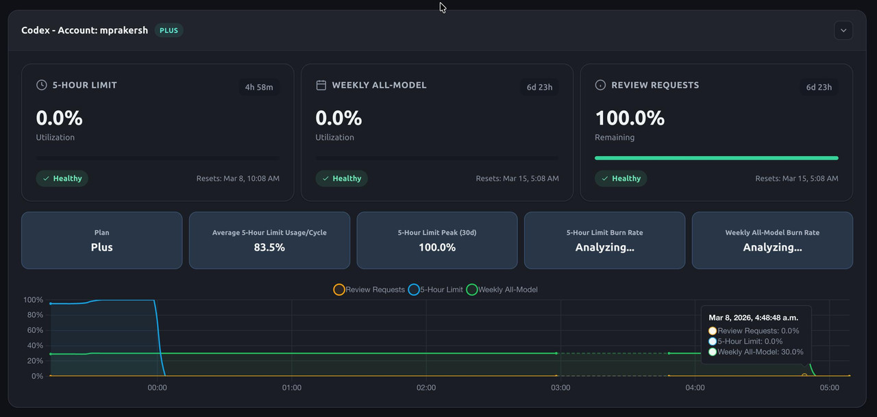Image resolution: width=877 pixels, height=417 pixels.
Task: Click the 100% label on chart Y axis
Action: pos(33,300)
